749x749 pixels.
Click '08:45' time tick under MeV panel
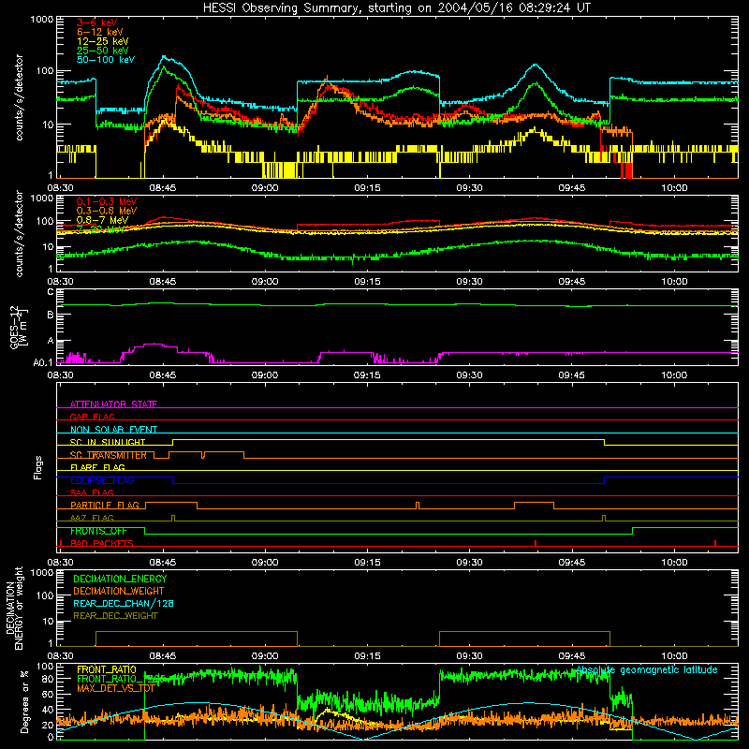[x=162, y=282]
